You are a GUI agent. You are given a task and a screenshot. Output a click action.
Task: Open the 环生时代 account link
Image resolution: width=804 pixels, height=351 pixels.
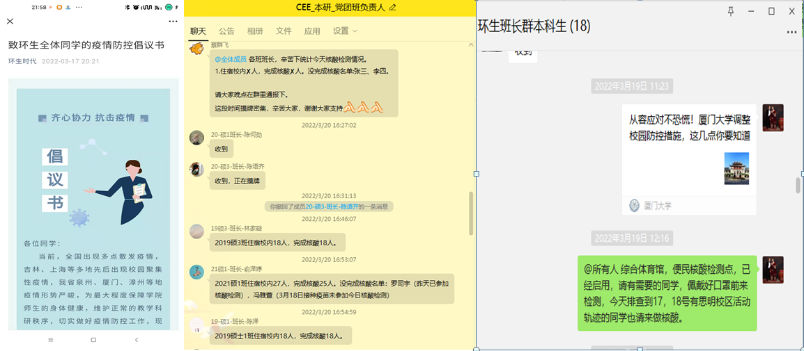tap(22, 61)
